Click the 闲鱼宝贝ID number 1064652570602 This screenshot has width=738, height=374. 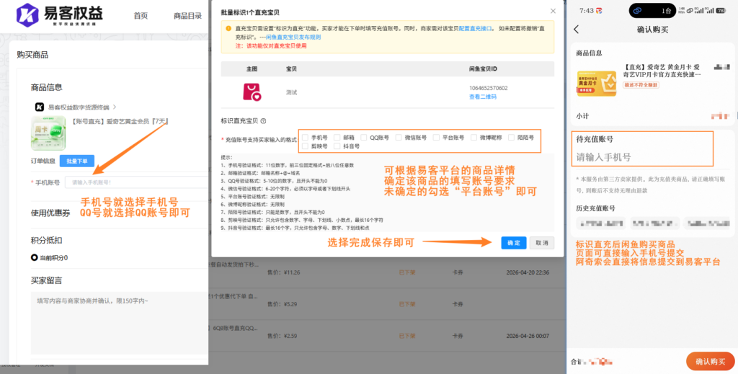click(x=488, y=88)
